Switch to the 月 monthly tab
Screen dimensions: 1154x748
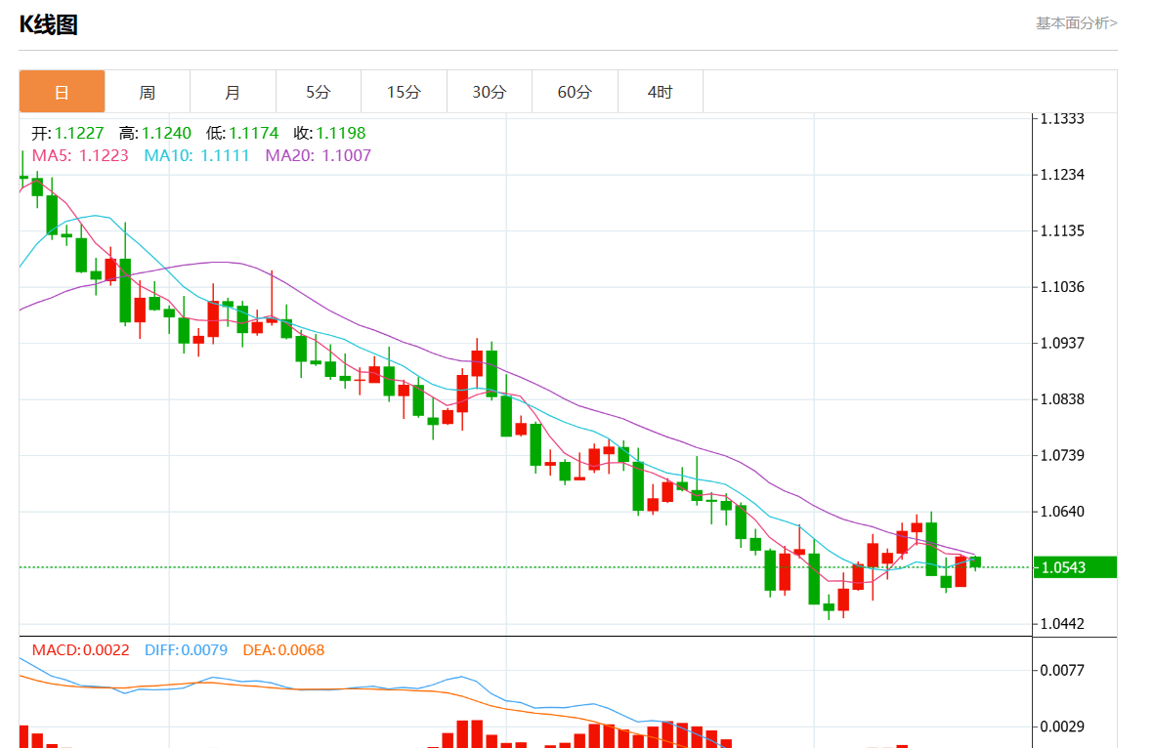point(233,92)
